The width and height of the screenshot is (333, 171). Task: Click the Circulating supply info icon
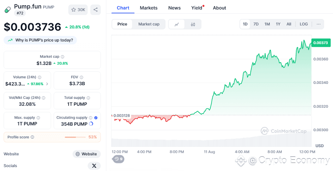(91, 118)
